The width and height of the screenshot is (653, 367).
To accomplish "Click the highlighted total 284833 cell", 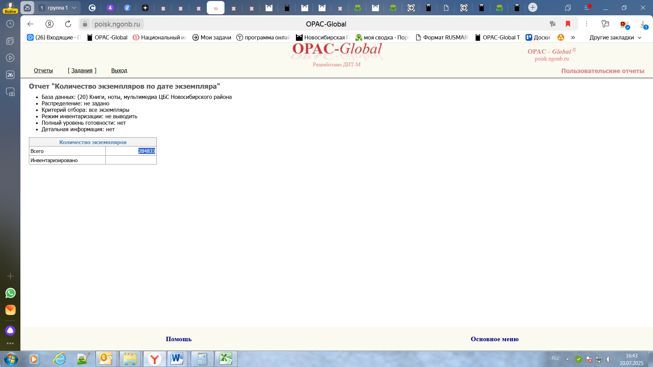I will point(147,151).
